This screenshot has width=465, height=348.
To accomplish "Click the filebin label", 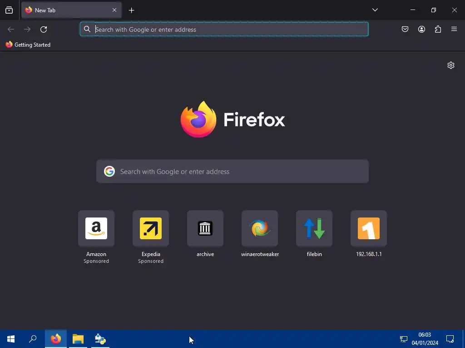I will coord(314,254).
